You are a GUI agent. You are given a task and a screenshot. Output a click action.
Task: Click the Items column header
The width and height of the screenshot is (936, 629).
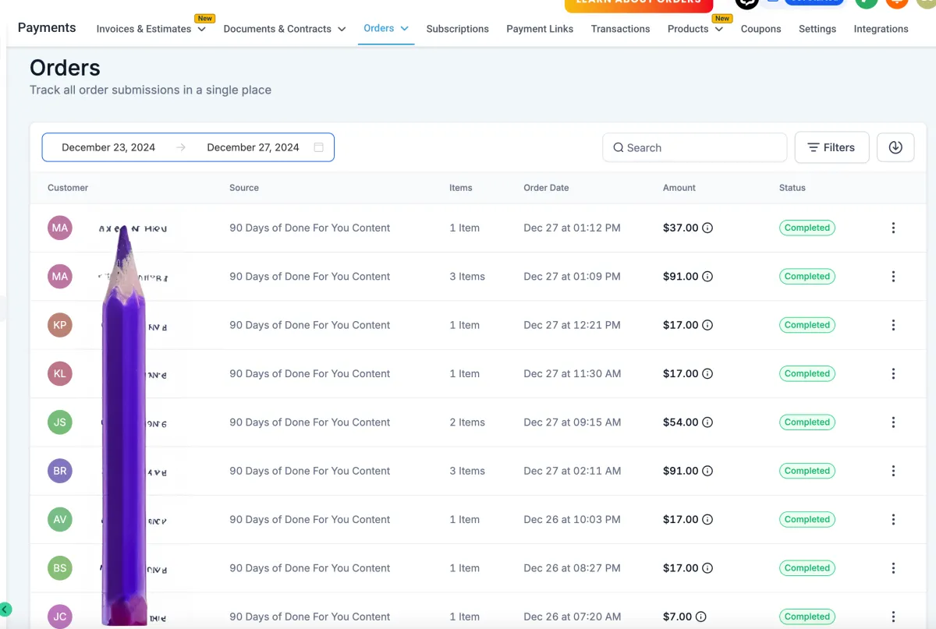click(461, 188)
